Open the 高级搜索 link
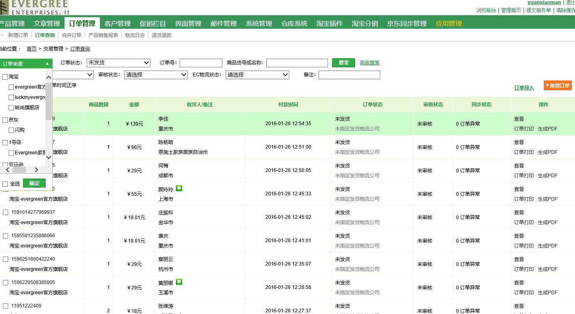This screenshot has height=314, width=575. [x=369, y=63]
